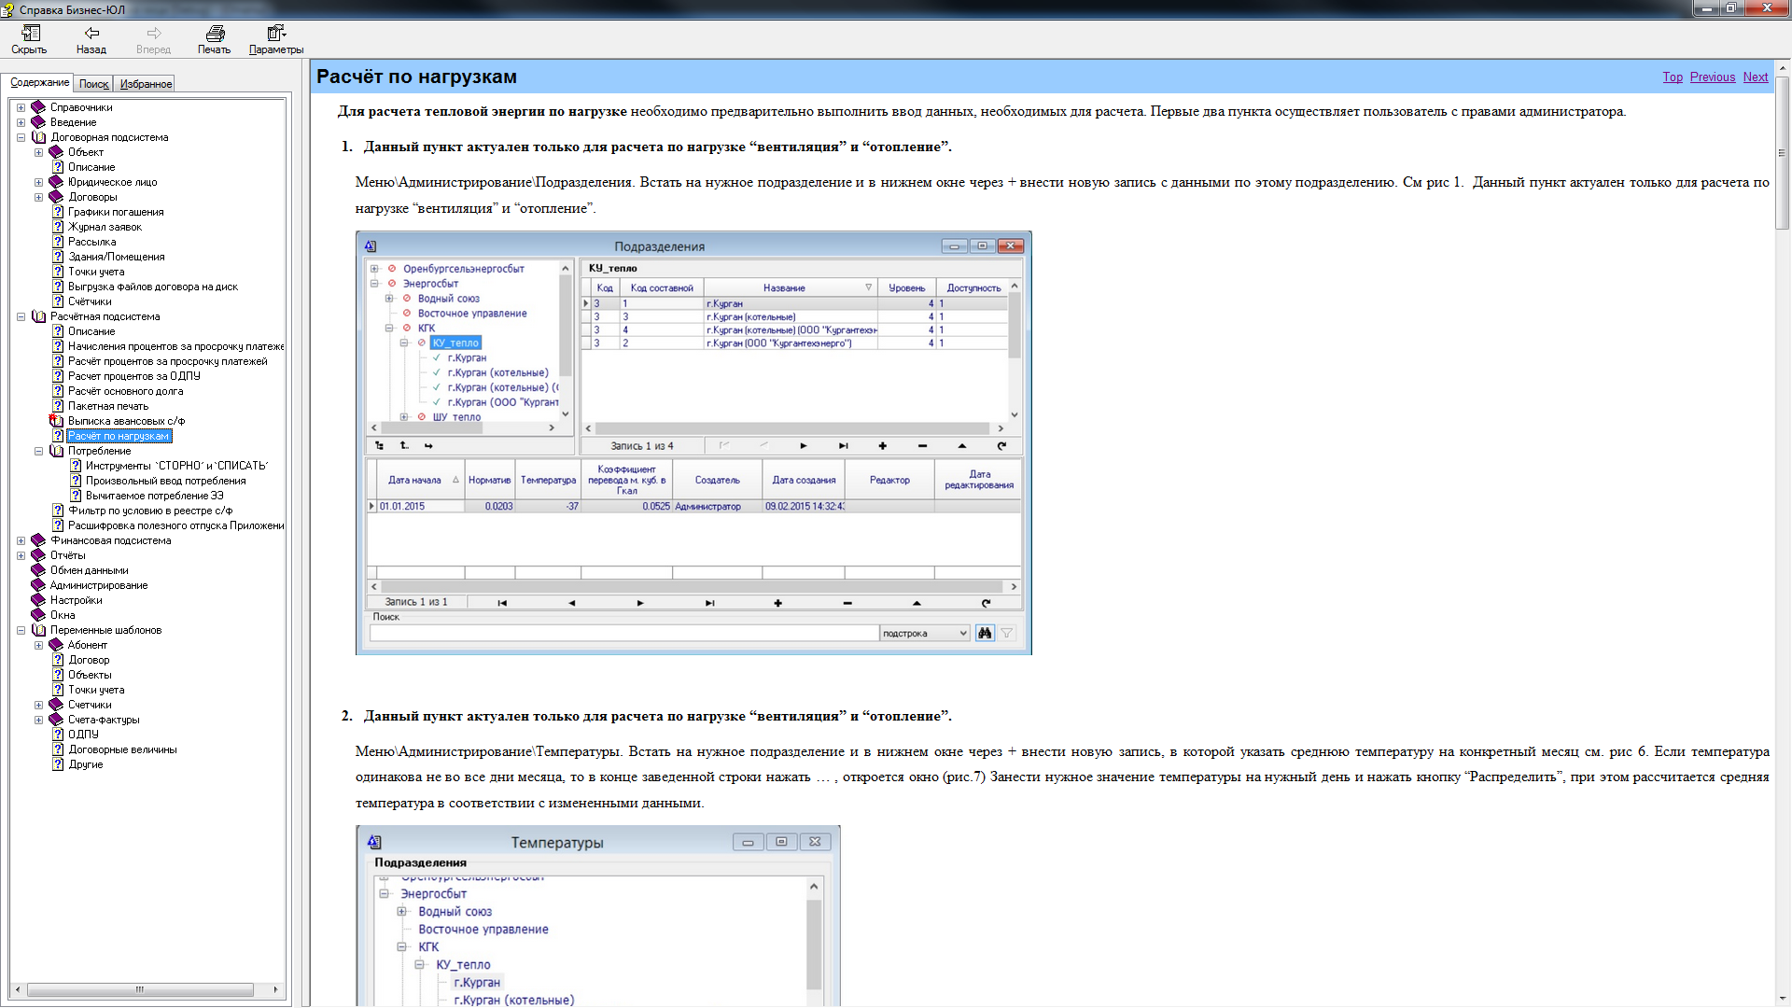
Task: Jump to Top link in header
Action: pos(1673,77)
